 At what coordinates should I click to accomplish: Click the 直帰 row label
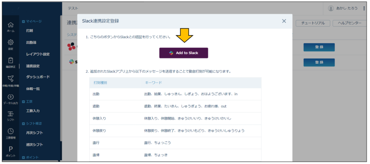[x=96, y=155]
